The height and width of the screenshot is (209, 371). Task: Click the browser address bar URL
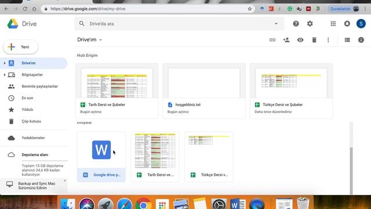point(88,9)
